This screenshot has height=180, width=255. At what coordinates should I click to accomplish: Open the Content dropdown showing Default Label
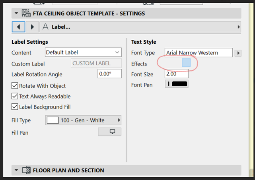pyautogui.click(x=83, y=52)
